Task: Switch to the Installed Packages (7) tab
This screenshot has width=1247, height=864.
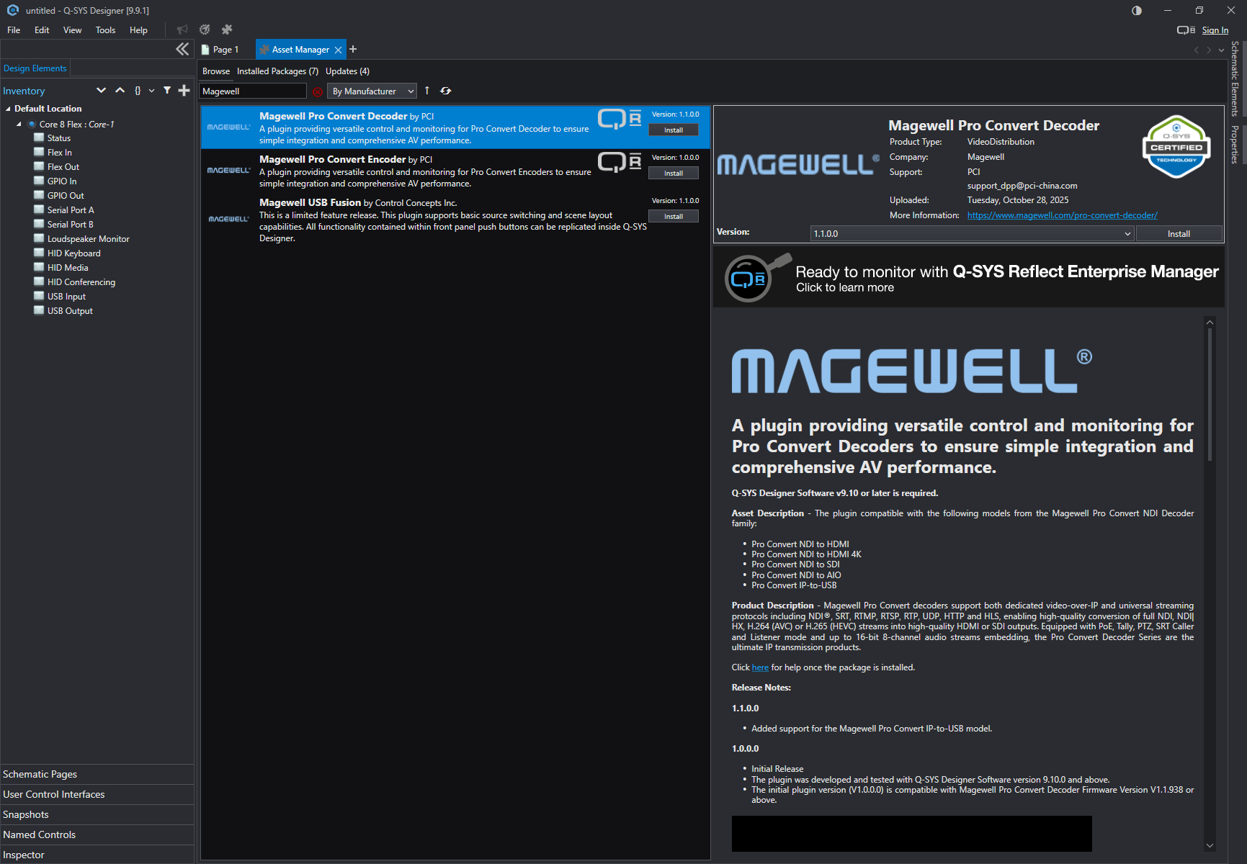Action: click(277, 71)
